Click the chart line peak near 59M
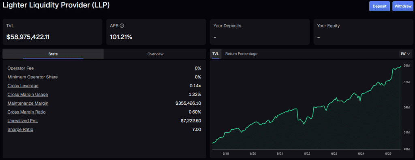Image resolution: width=415 pixels, height=160 pixels. coord(401,66)
